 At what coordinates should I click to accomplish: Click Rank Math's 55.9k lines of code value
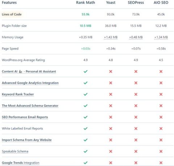86,14
